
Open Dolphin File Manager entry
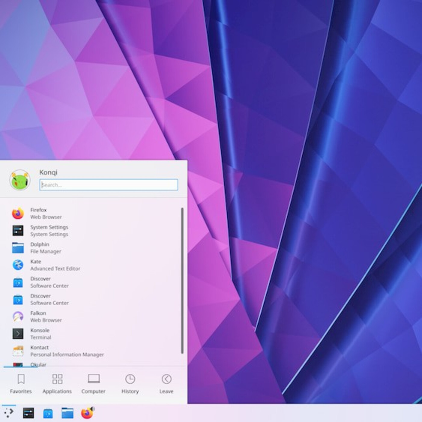[x=93, y=248]
